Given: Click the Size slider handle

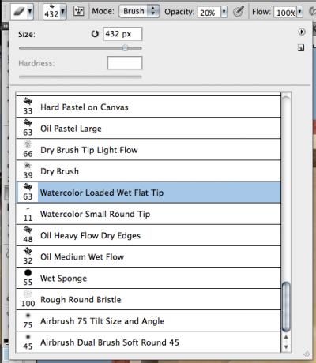Looking at the screenshot, I should tap(126, 47).
